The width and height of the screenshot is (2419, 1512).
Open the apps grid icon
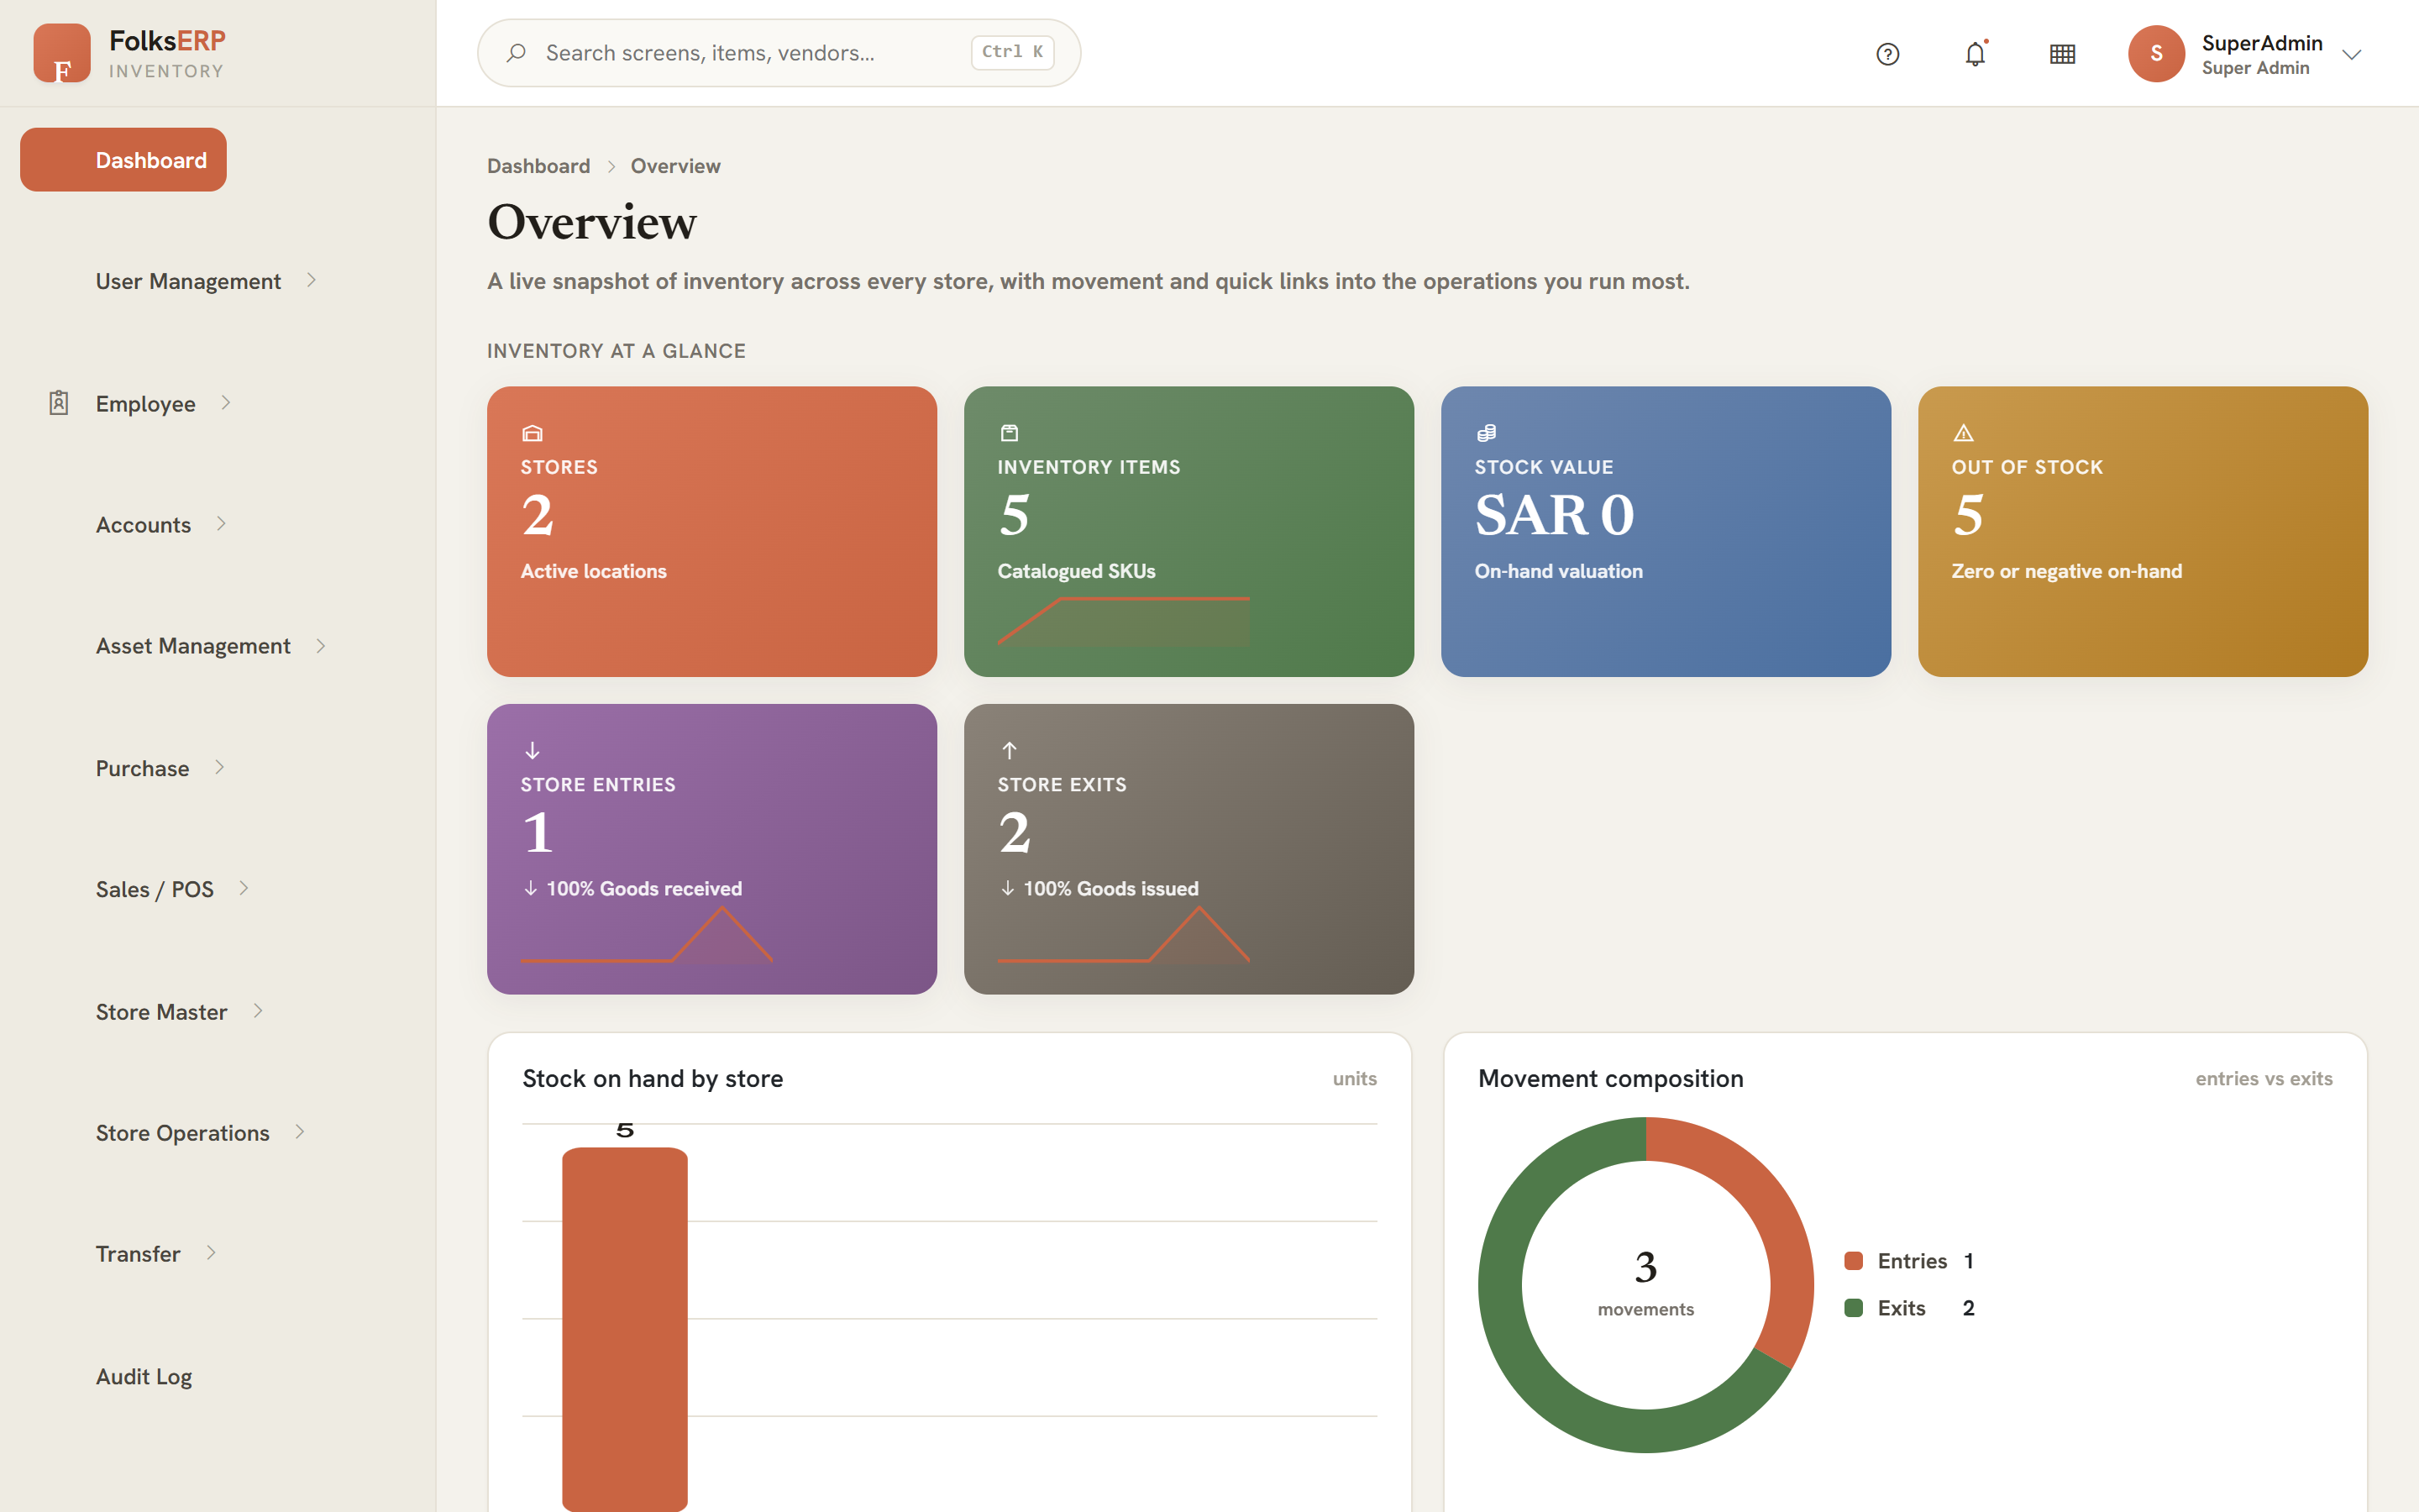2062,54
